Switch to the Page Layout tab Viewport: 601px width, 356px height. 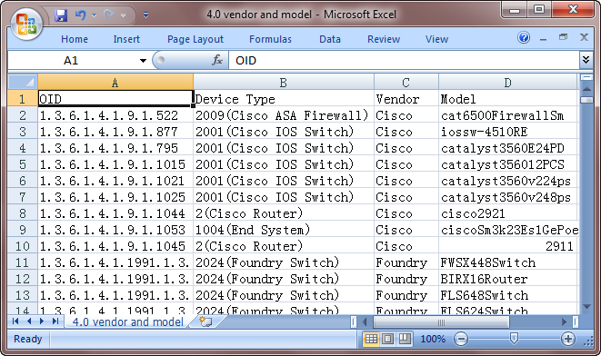[x=195, y=39]
